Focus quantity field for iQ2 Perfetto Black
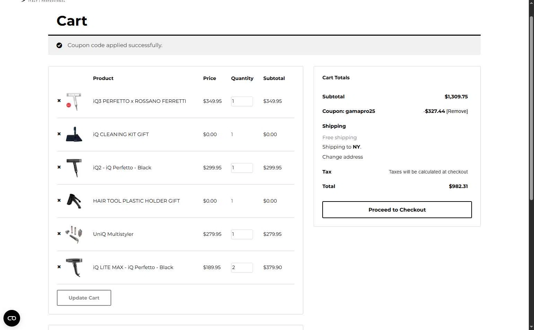This screenshot has height=330, width=534. (x=242, y=168)
